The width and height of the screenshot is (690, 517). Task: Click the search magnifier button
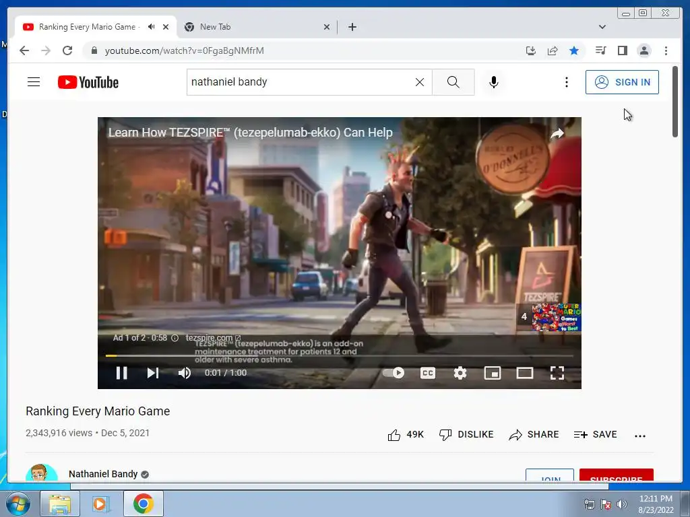pos(453,81)
